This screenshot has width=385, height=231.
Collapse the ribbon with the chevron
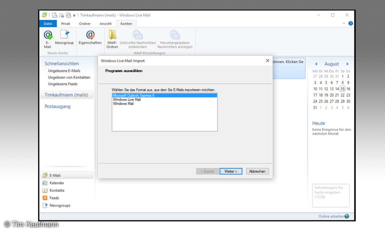[x=344, y=23]
